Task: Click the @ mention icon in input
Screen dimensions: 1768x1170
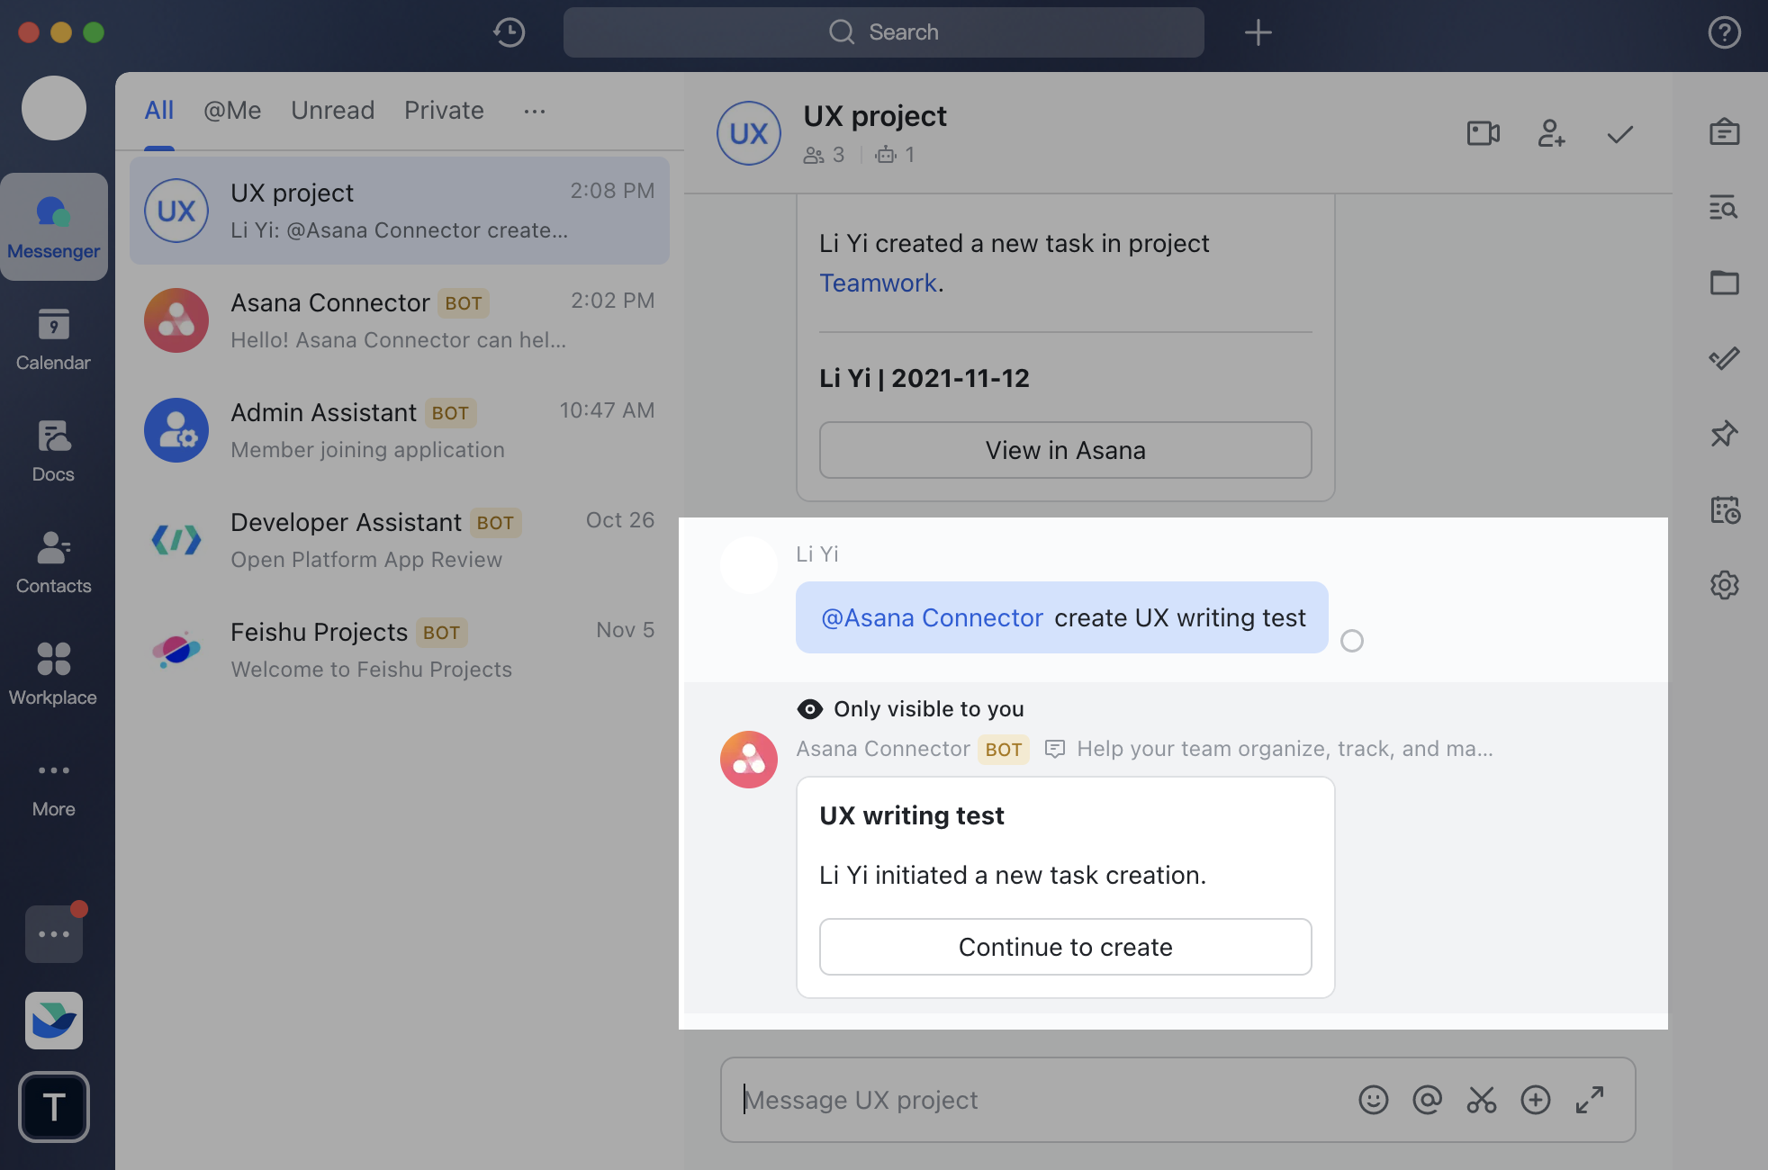Action: (1427, 1100)
